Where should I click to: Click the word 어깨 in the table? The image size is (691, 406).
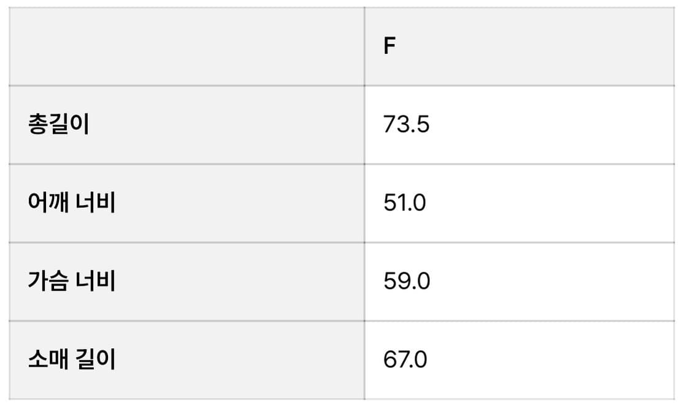pos(48,202)
